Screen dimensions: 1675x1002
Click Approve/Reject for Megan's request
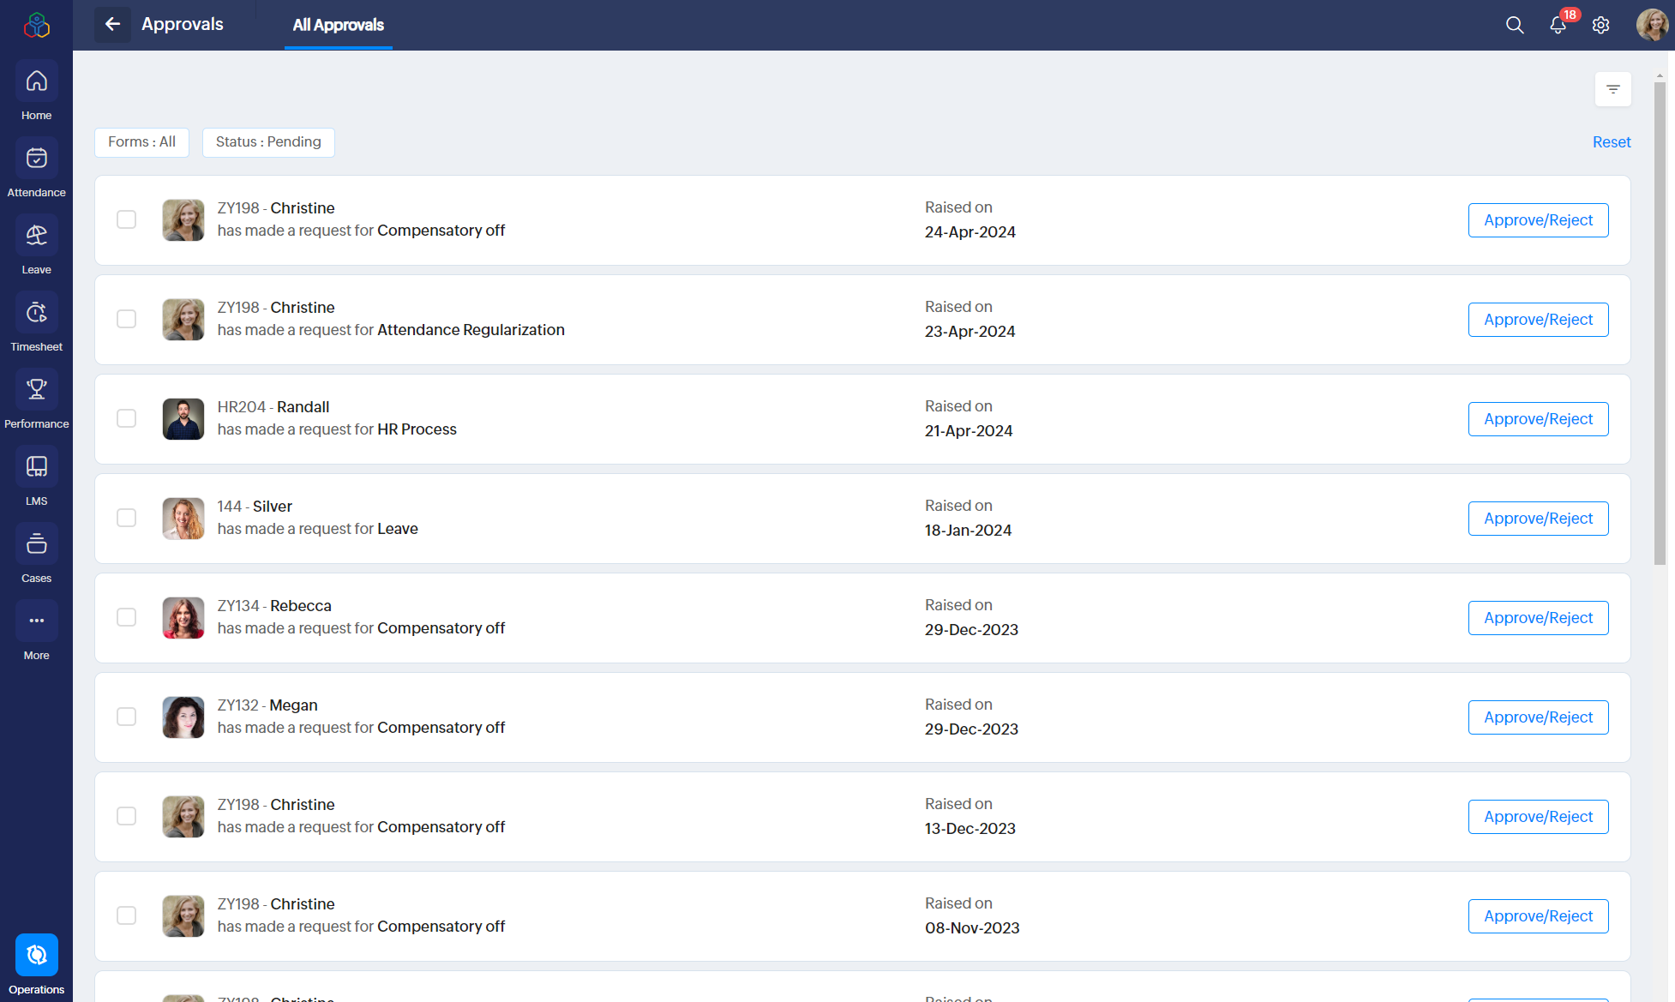pyautogui.click(x=1538, y=717)
